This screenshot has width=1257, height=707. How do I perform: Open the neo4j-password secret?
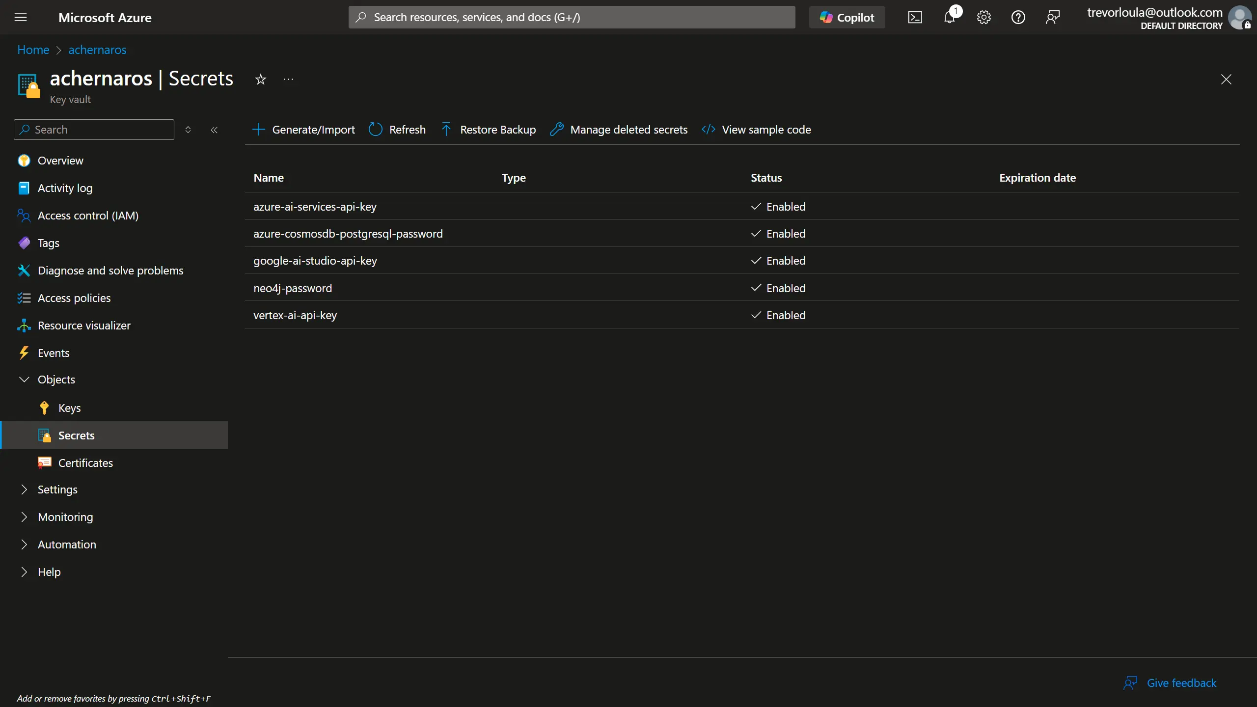(x=293, y=288)
